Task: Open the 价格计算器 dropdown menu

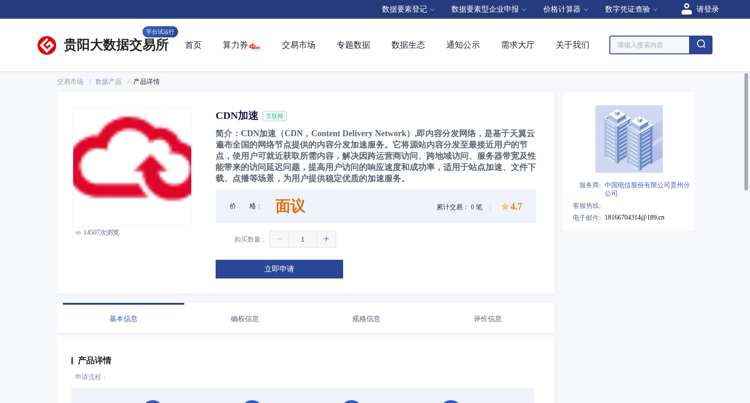Action: pos(566,9)
